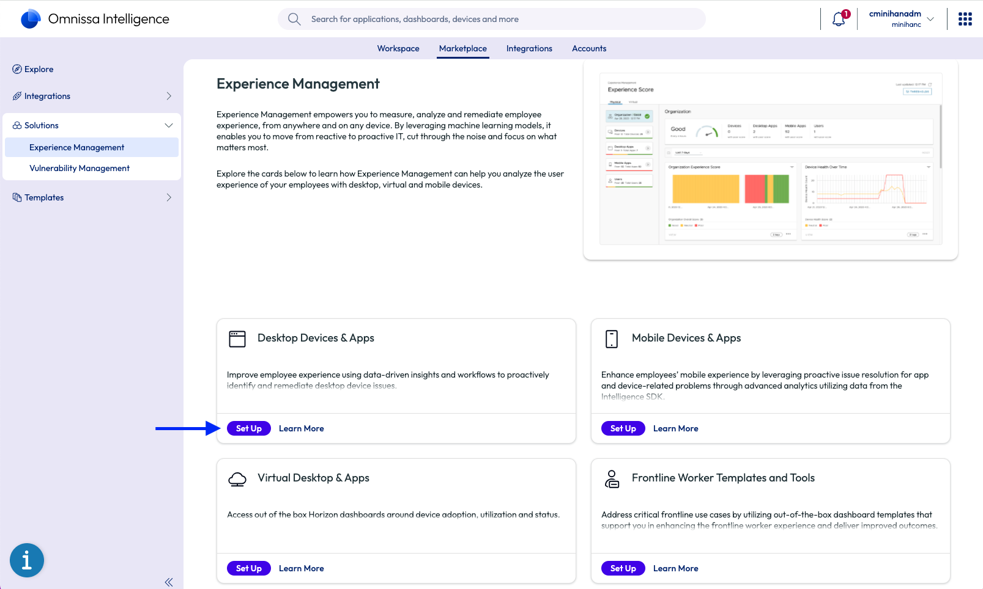Open Learn More for Mobile Devices & Apps

coord(675,428)
